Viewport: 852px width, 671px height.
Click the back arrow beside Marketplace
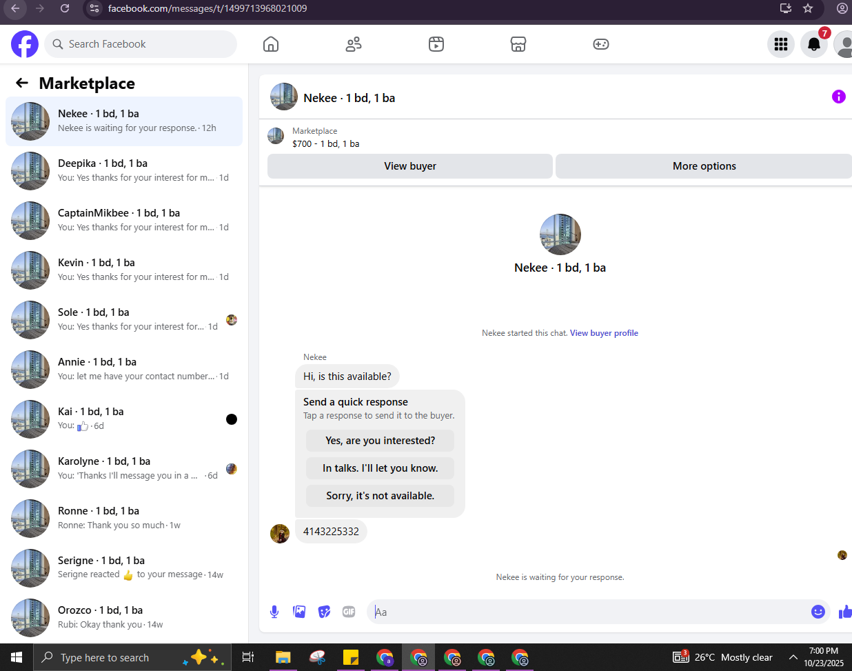coord(22,83)
